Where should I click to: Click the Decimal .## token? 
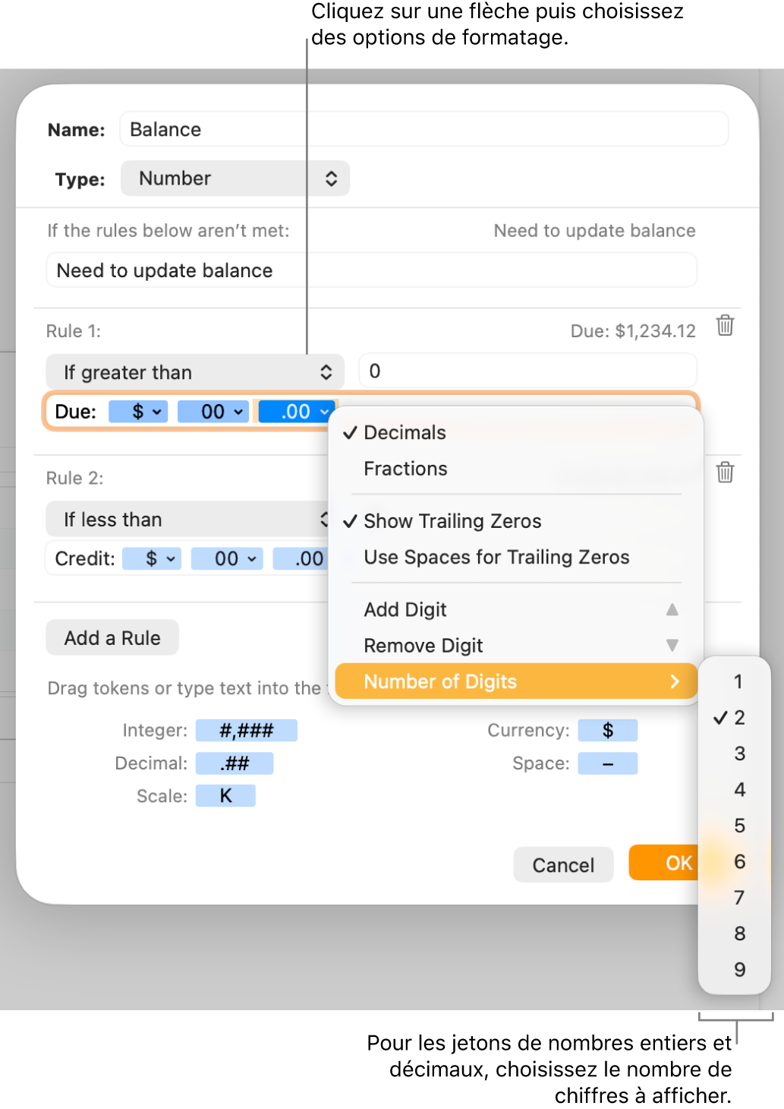tap(235, 763)
